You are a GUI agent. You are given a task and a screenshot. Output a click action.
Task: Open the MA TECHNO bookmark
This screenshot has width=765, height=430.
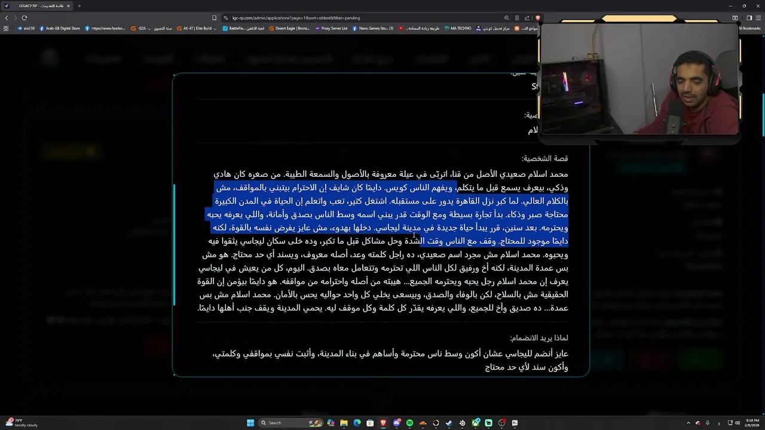(458, 28)
